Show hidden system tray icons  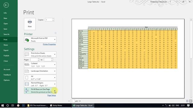(163, 106)
